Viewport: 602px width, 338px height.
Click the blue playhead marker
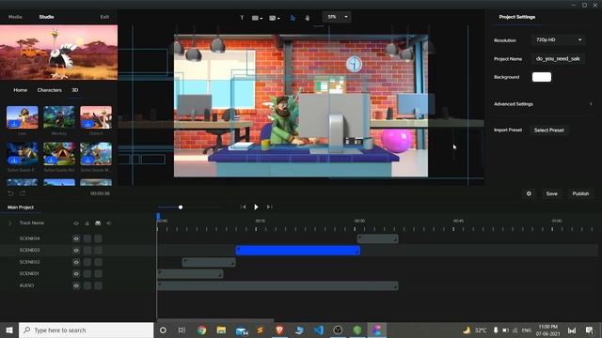[x=158, y=217]
